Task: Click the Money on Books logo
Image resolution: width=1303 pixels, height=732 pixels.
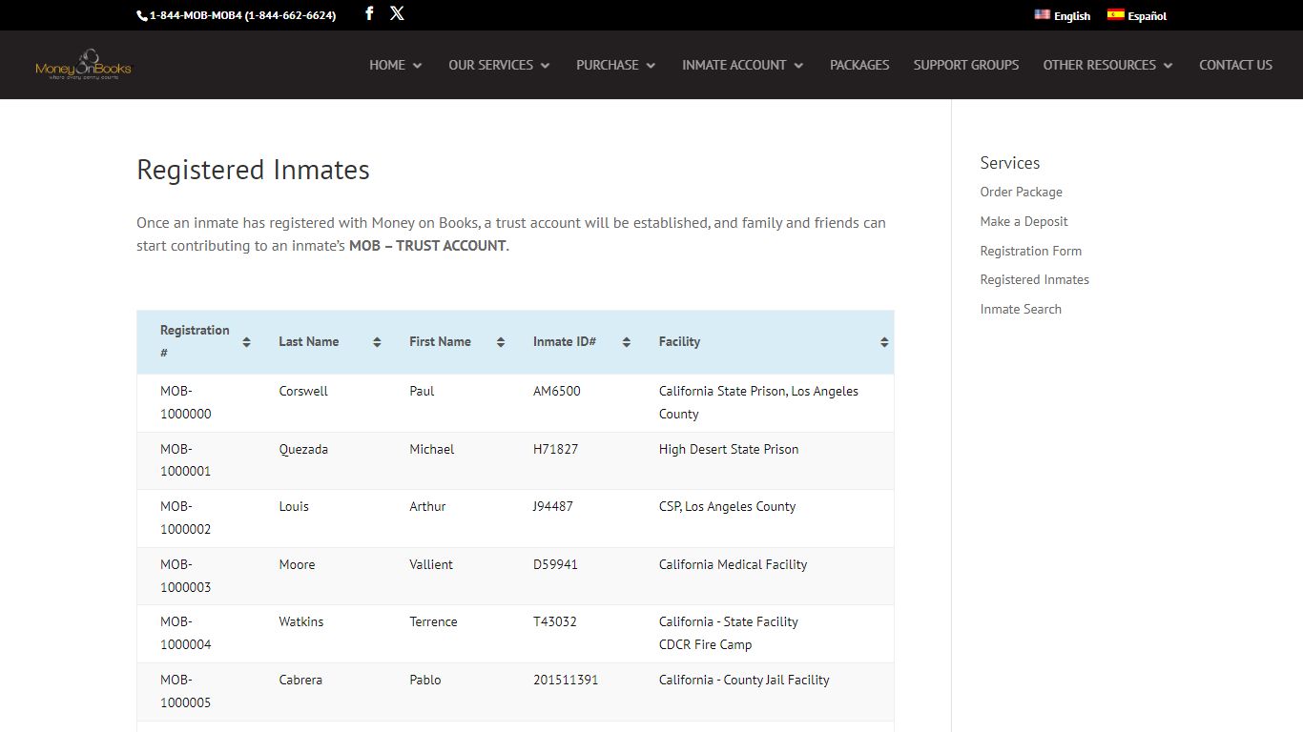Action: point(83,65)
